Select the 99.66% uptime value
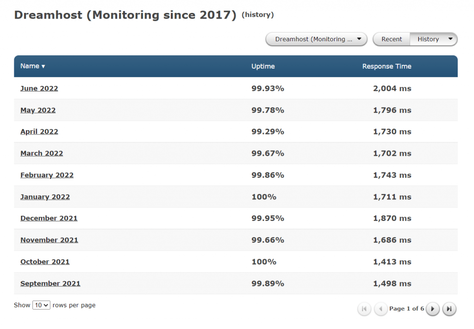 coord(268,240)
